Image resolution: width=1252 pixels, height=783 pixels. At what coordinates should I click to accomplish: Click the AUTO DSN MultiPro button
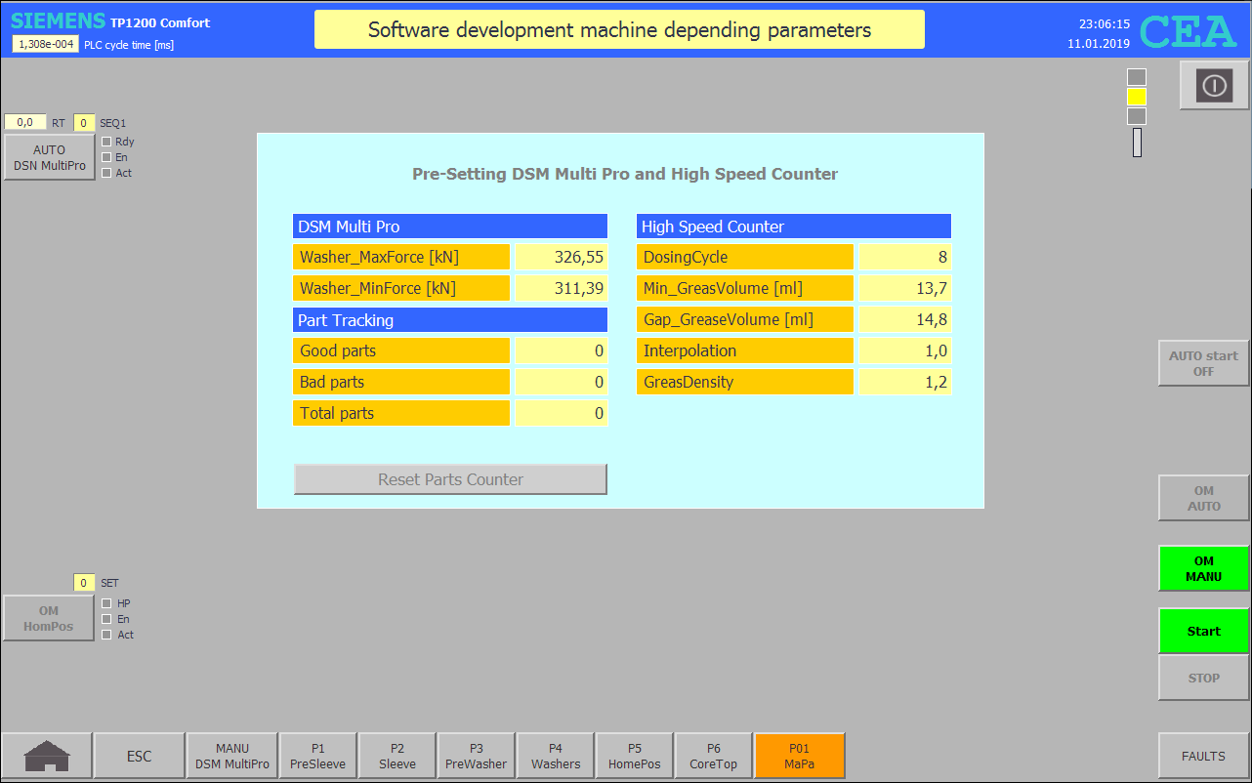(49, 157)
